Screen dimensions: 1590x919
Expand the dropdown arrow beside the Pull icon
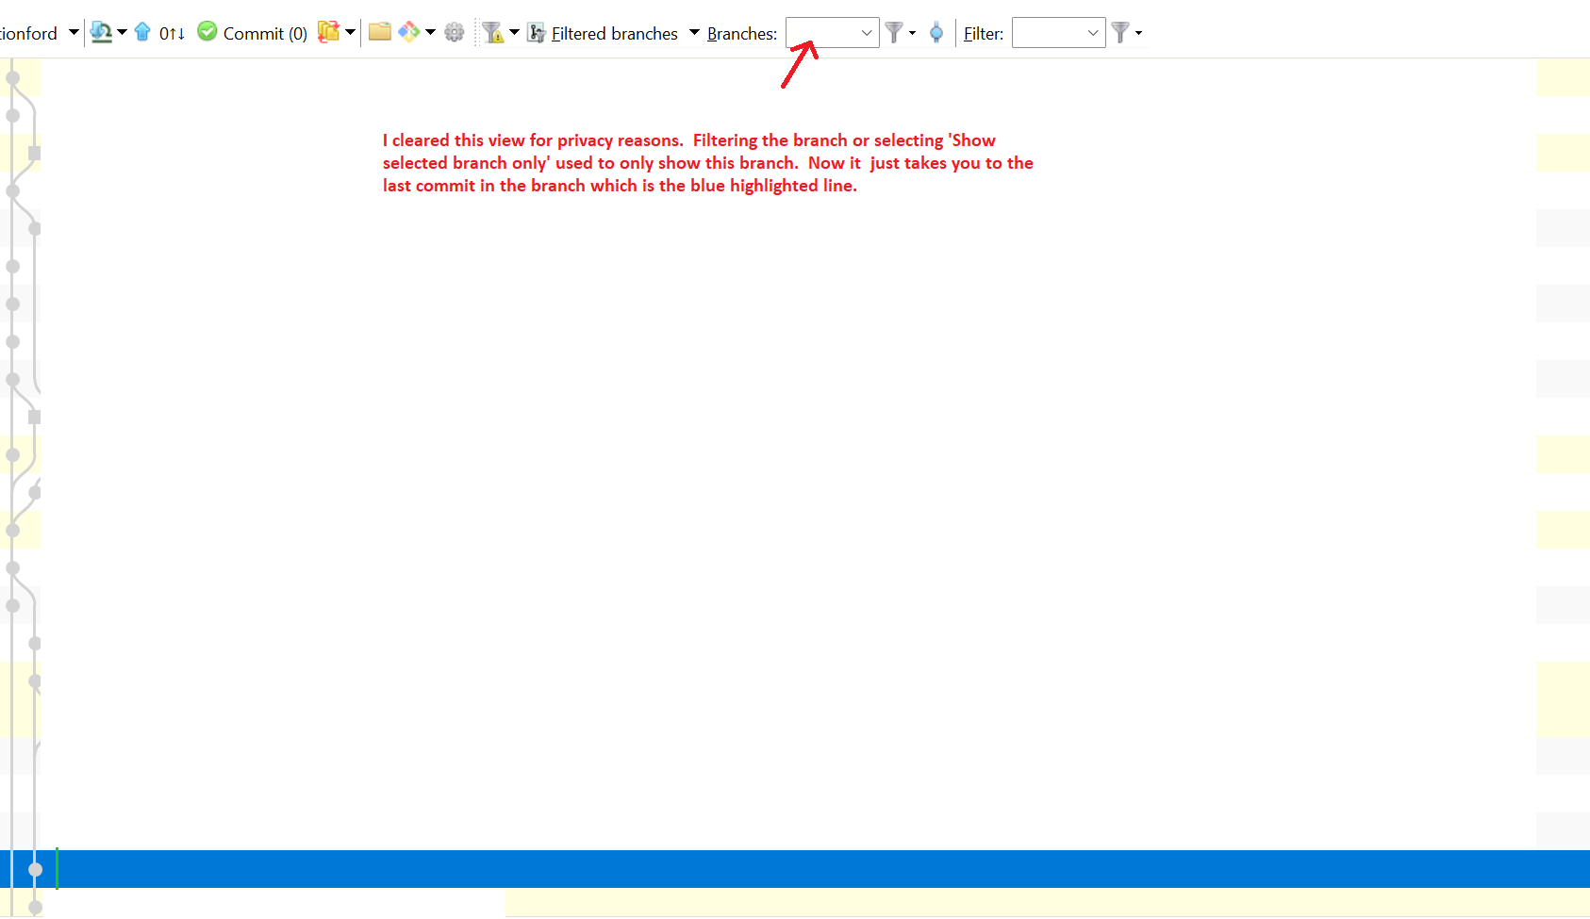(x=122, y=32)
